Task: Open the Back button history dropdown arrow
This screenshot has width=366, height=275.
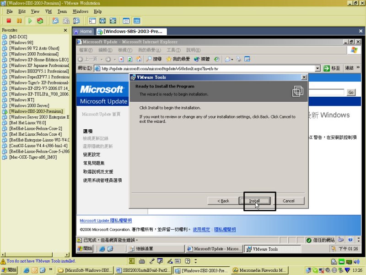Action: [102, 60]
